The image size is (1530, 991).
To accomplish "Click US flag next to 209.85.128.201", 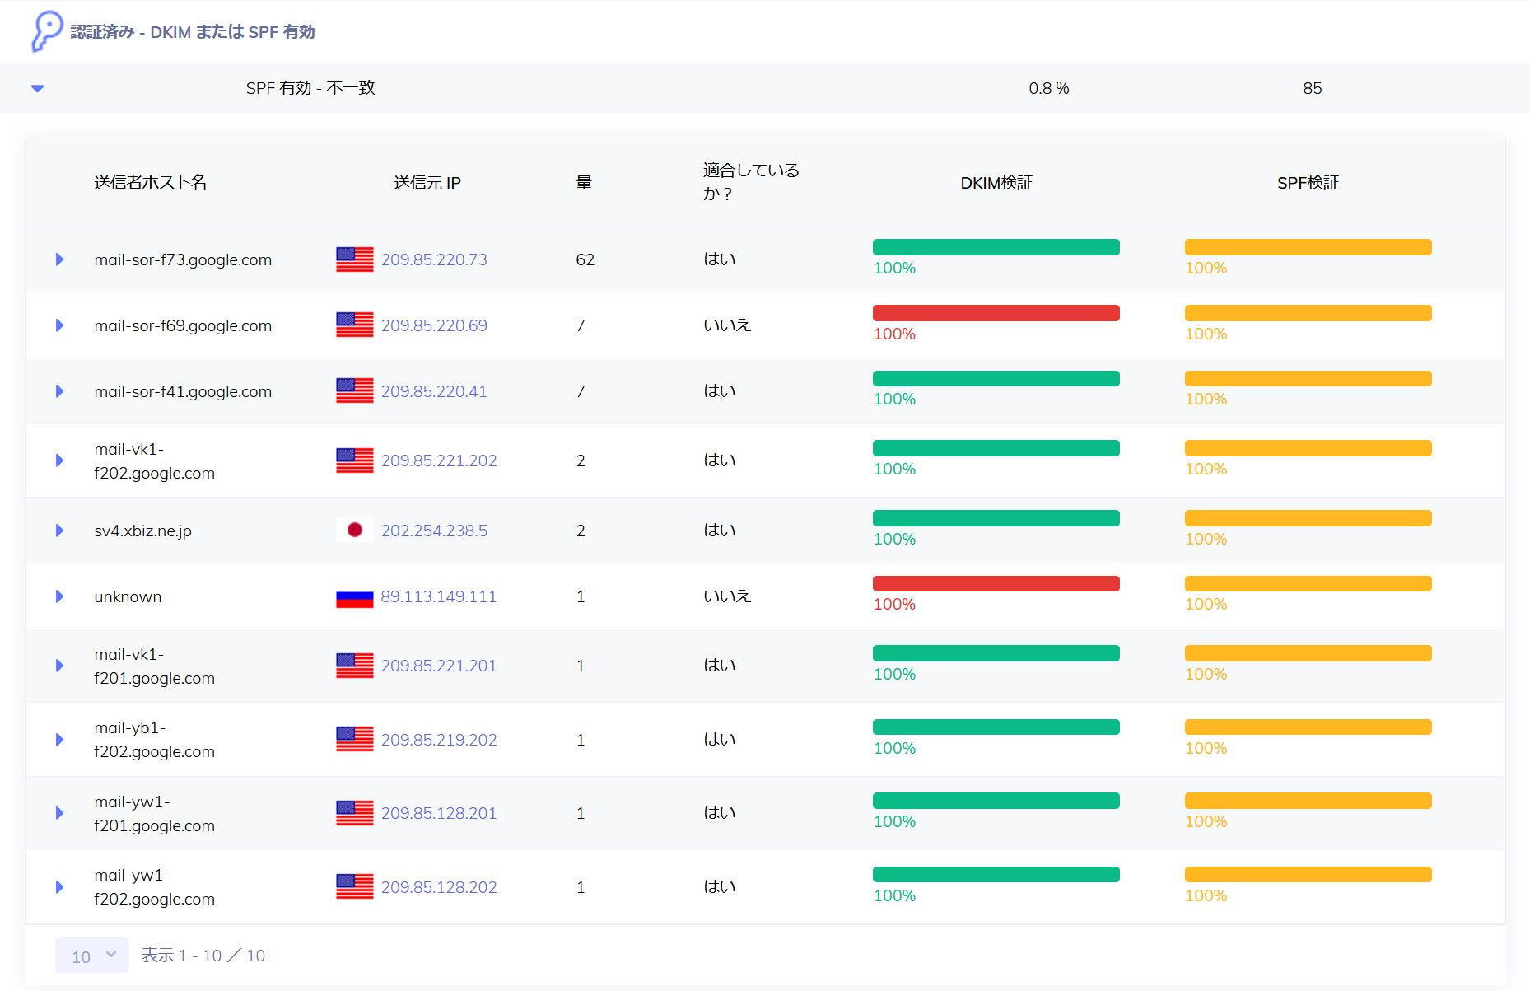I will click(355, 813).
